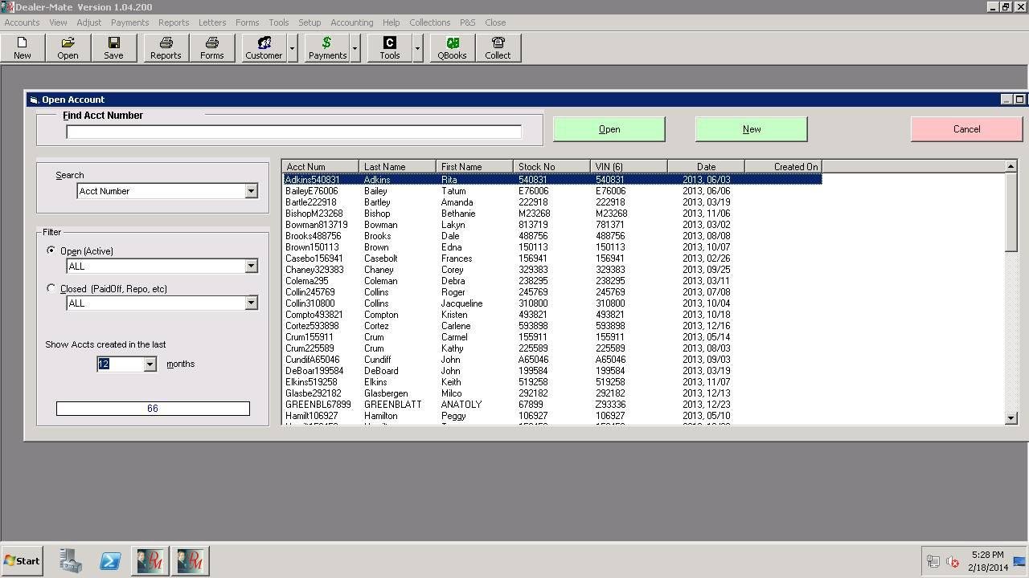
Task: Click the Save floppy disk icon
Action: pyautogui.click(x=113, y=47)
